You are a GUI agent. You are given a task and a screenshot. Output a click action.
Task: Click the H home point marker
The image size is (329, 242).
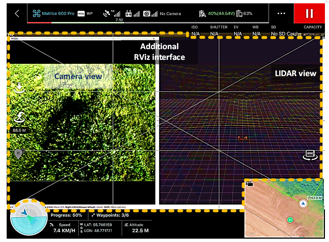pyautogui.click(x=19, y=154)
